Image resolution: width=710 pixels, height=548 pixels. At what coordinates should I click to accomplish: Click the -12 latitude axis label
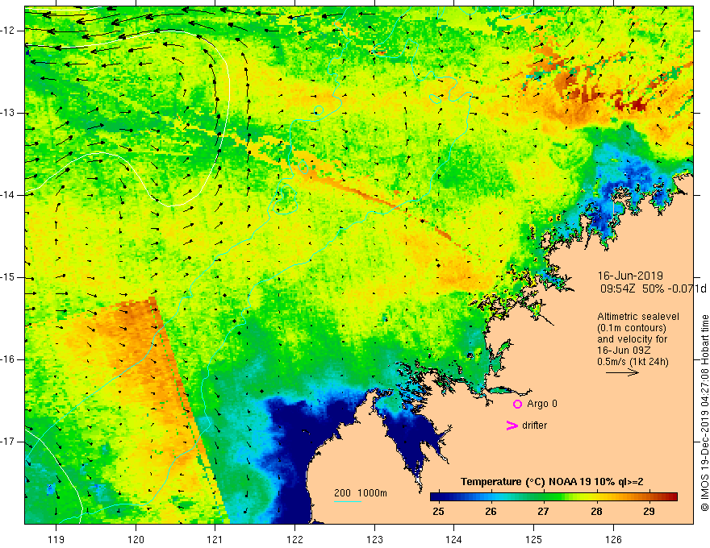pos(9,31)
